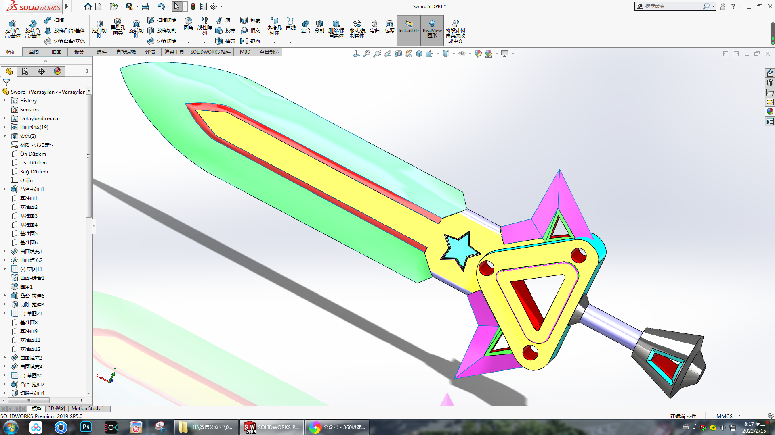Image resolution: width=775 pixels, height=435 pixels.
Task: Click the Lofted Boss (放样凸台/基体) tool
Action: [x=65, y=30]
